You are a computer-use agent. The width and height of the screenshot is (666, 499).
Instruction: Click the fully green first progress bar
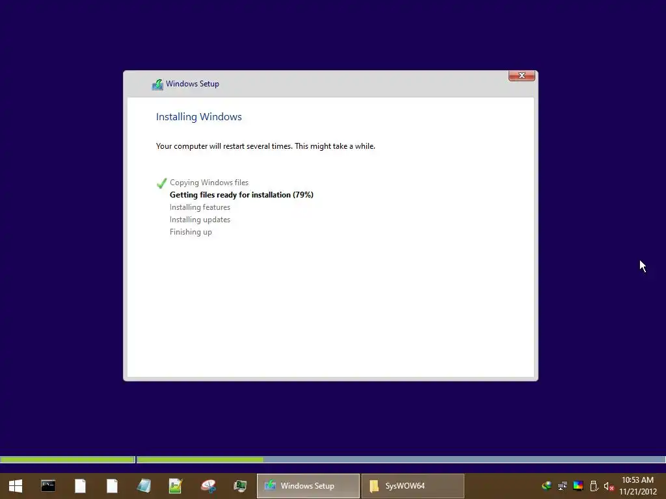[x=68, y=459]
